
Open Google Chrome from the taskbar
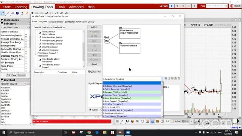[x=89, y=133]
